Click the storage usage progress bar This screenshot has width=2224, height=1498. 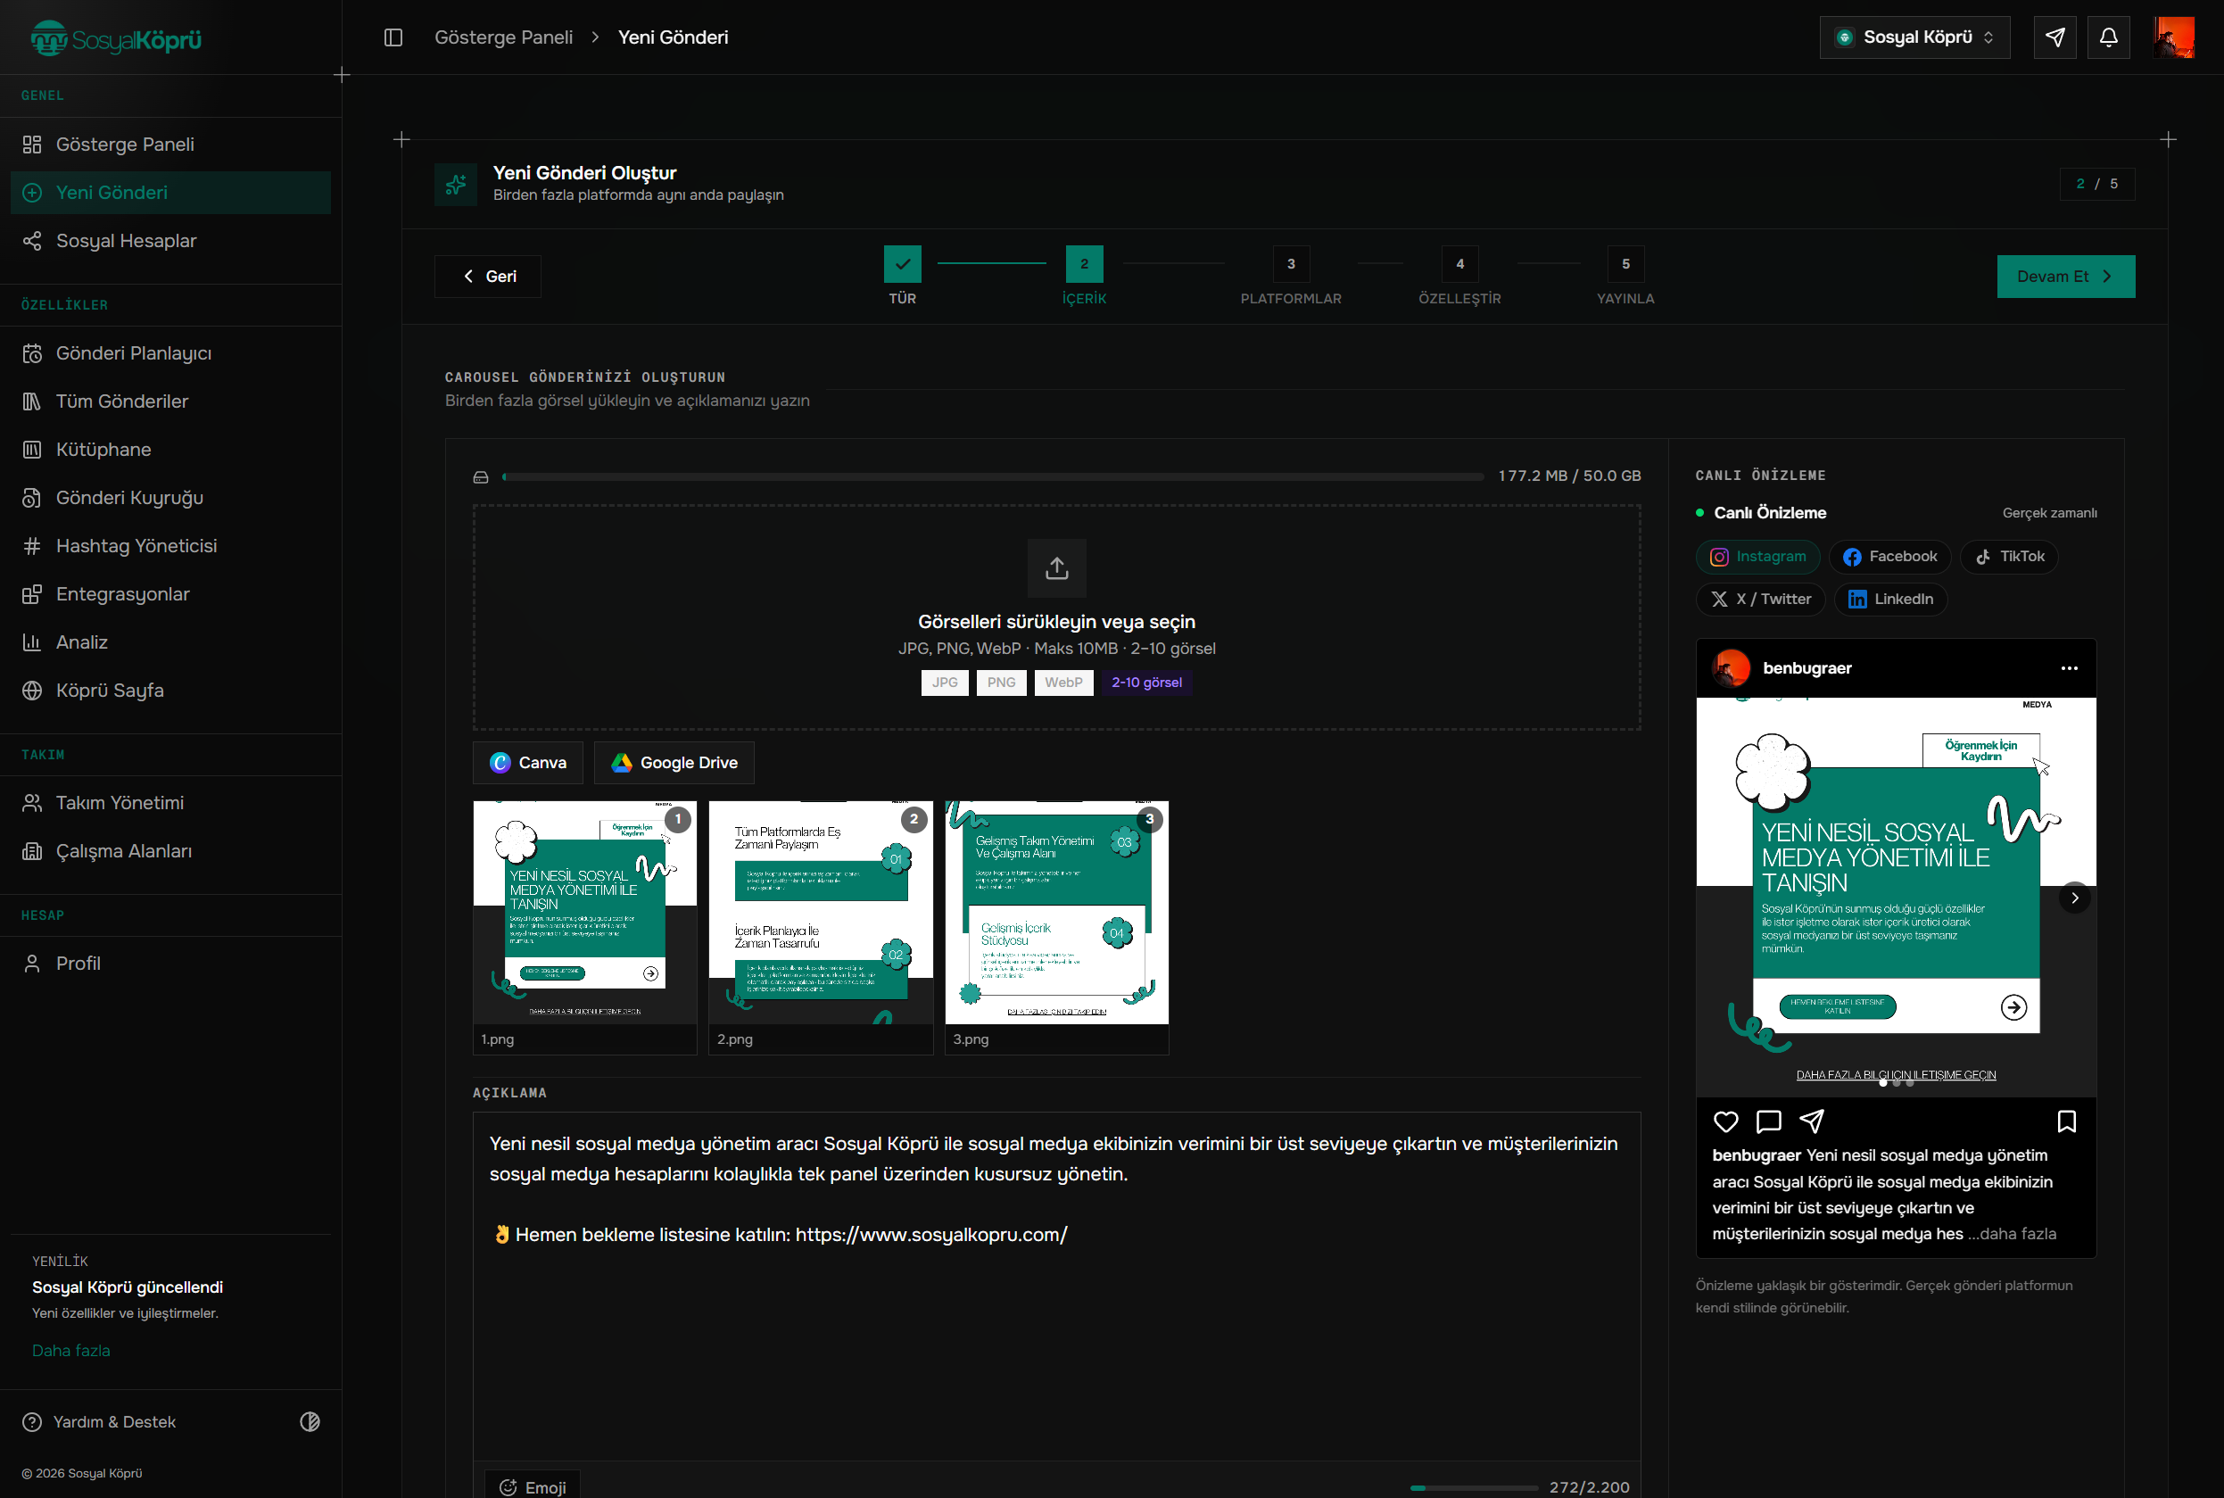tap(993, 476)
